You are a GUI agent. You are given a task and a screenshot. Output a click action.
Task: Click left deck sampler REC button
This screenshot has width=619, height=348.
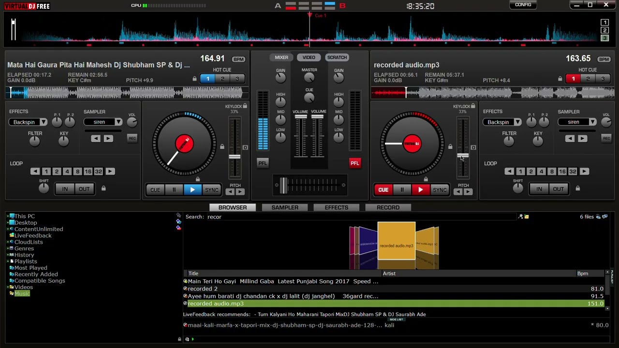132,138
